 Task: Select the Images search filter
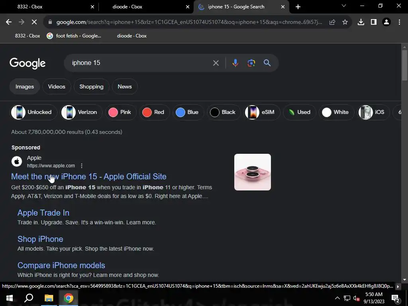[25, 86]
